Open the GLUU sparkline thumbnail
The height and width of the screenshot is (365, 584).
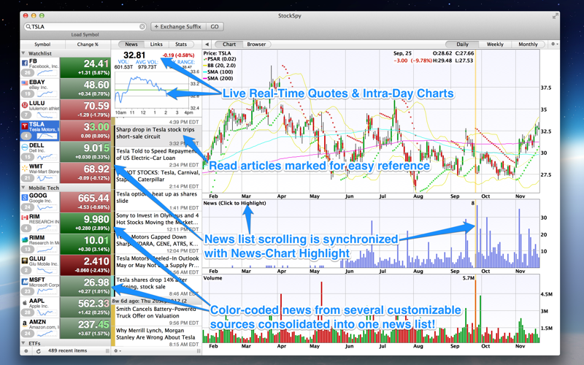tap(47, 269)
